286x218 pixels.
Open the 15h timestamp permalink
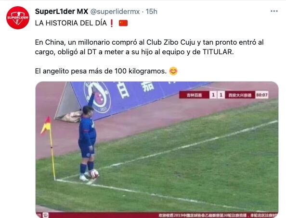151,12
